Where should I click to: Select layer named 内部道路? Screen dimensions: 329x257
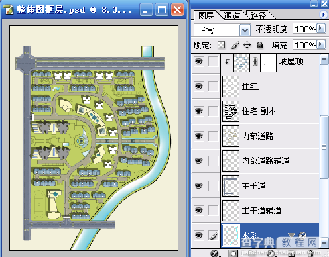pos(257,136)
